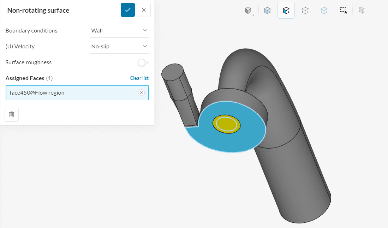Toggle the Surface roughness switch
Screen dimensions: 388x228
(x=143, y=62)
